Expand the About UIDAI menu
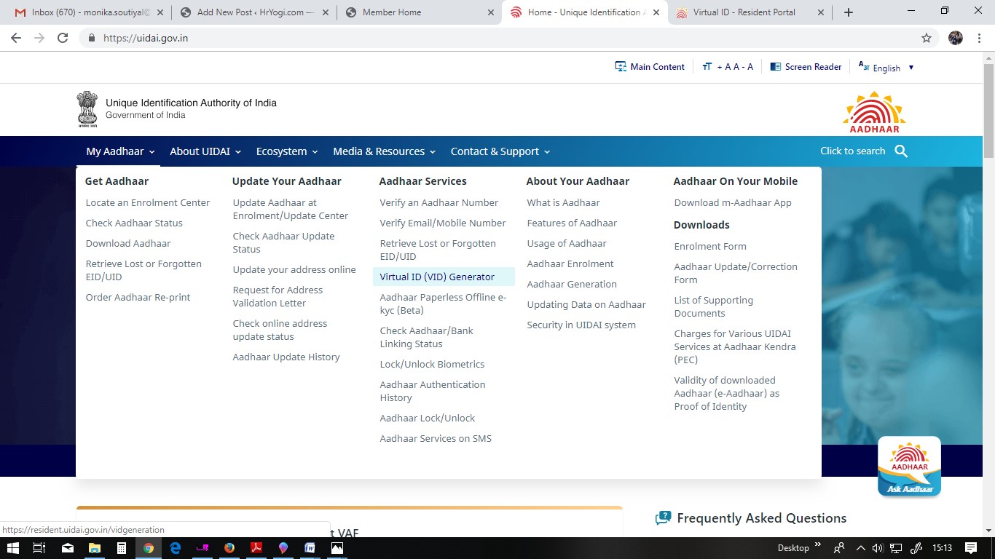Image resolution: width=995 pixels, height=559 pixels. click(205, 151)
